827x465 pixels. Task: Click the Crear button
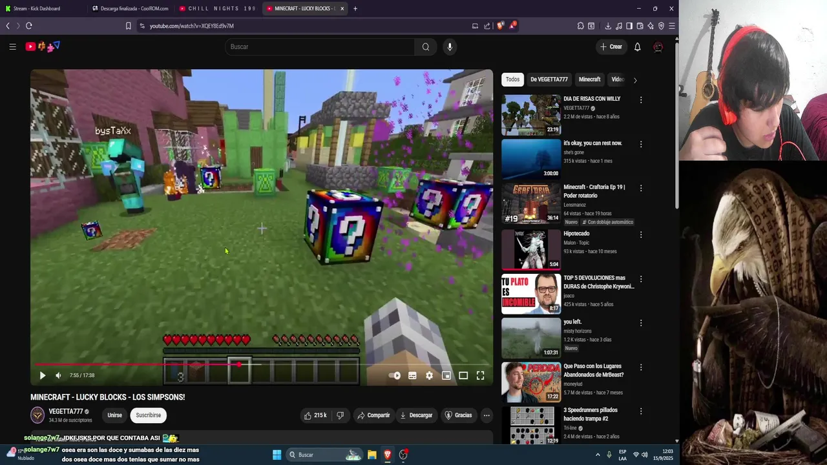tap(611, 46)
